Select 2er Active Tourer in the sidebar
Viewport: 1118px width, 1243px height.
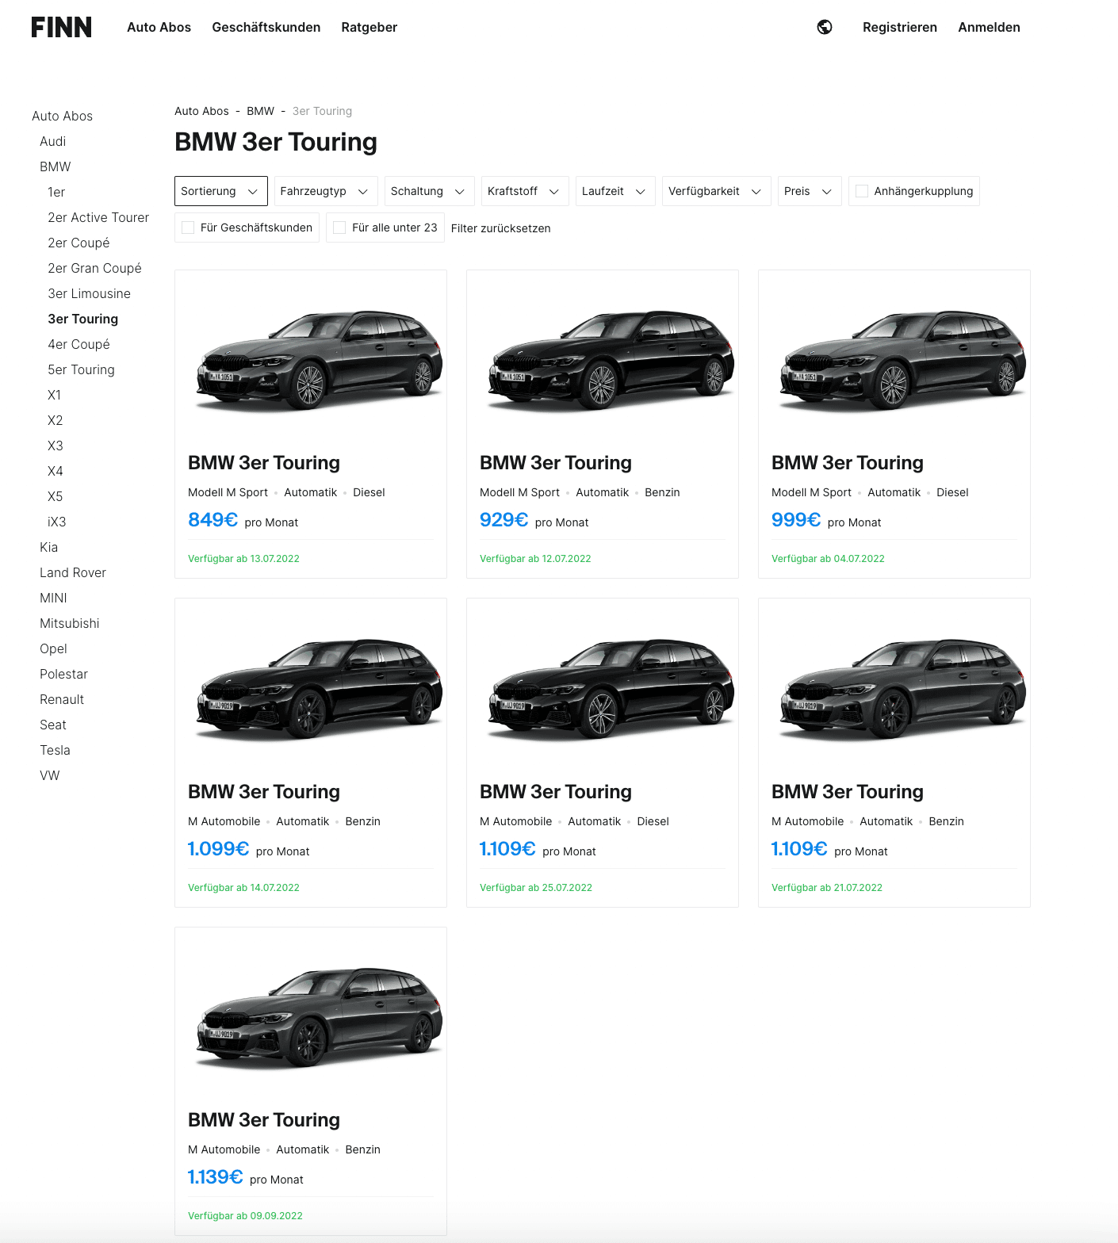click(98, 217)
